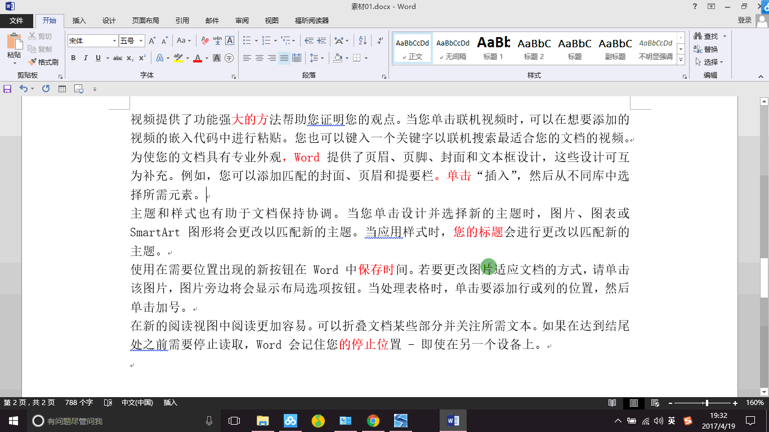Open the phonetic guide (wén) tool
The width and height of the screenshot is (769, 432).
(x=217, y=40)
